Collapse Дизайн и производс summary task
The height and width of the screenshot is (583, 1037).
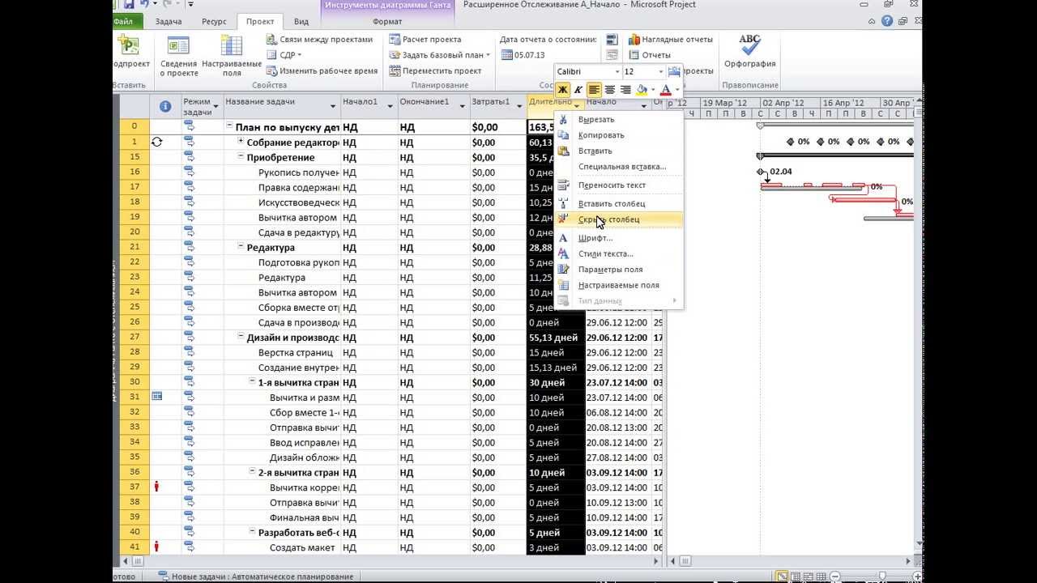point(241,336)
